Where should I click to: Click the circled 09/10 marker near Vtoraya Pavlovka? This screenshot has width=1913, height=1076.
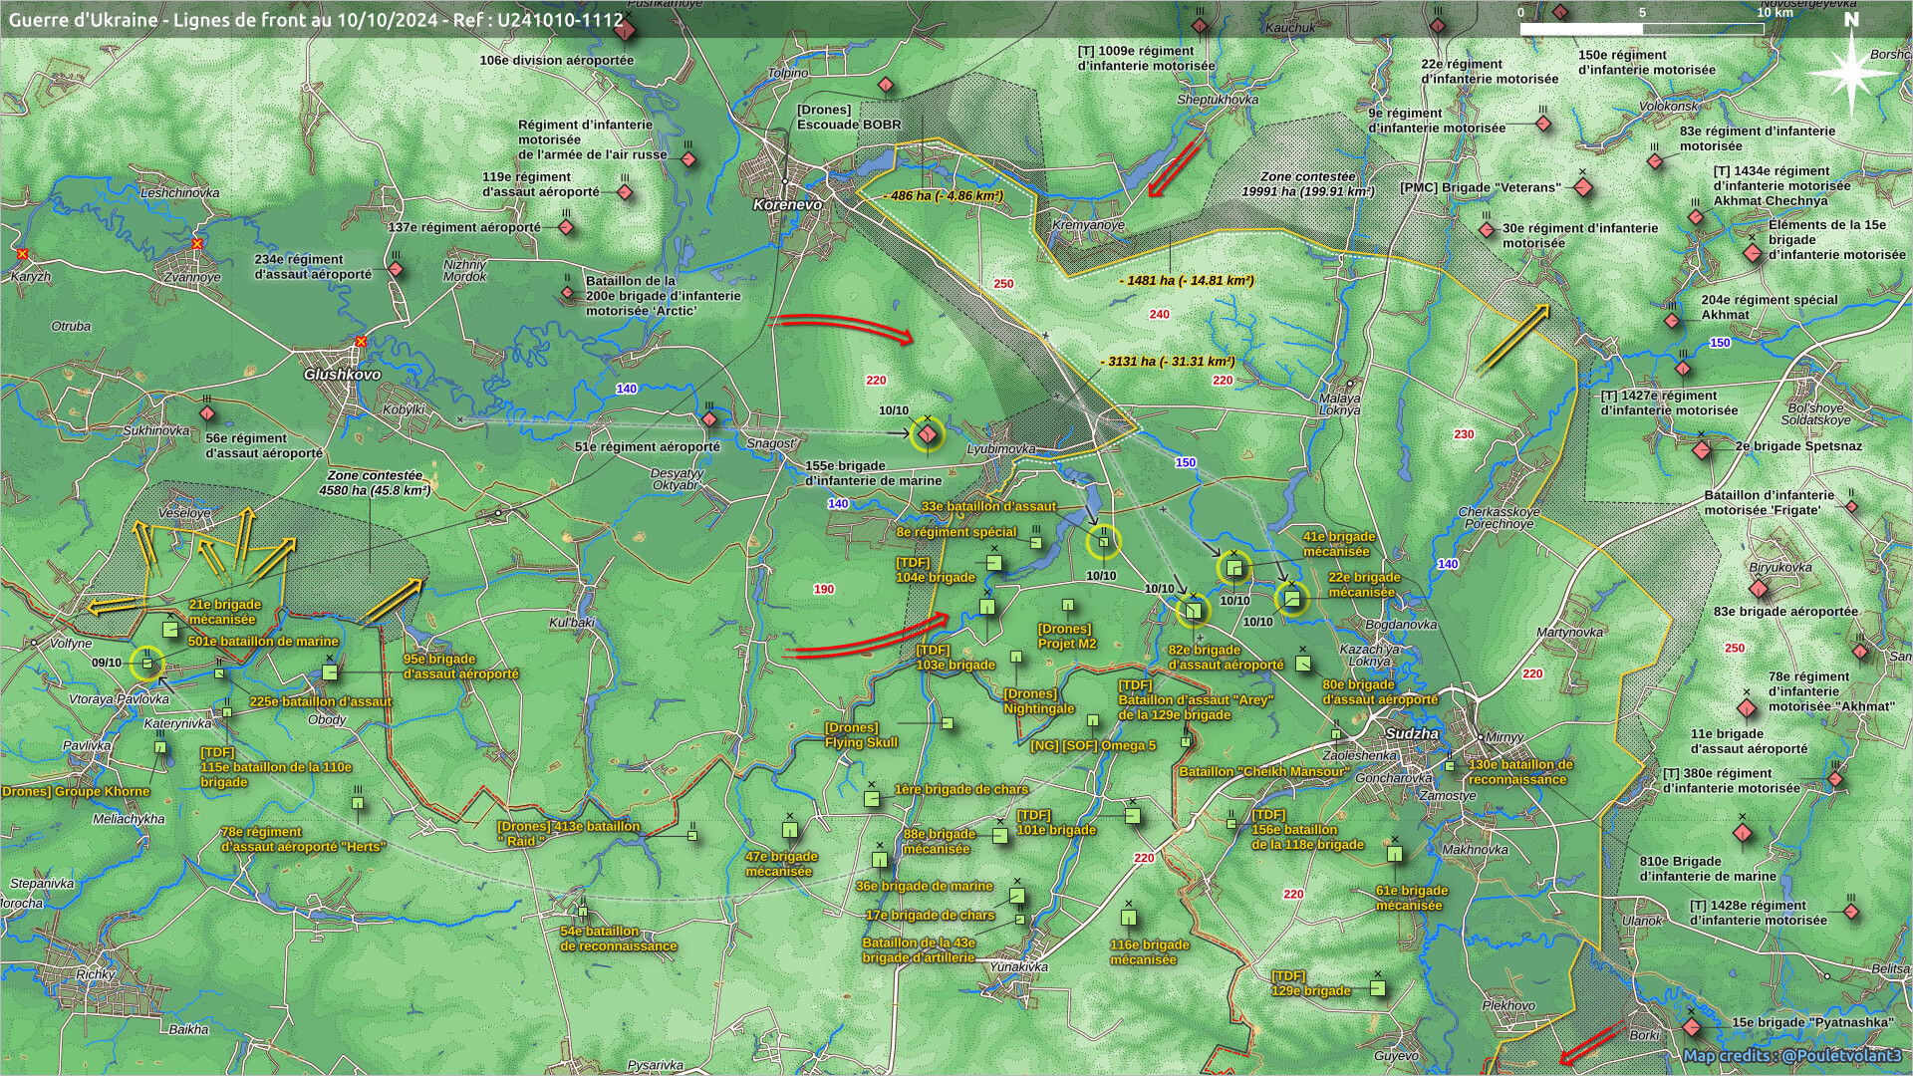tap(147, 663)
